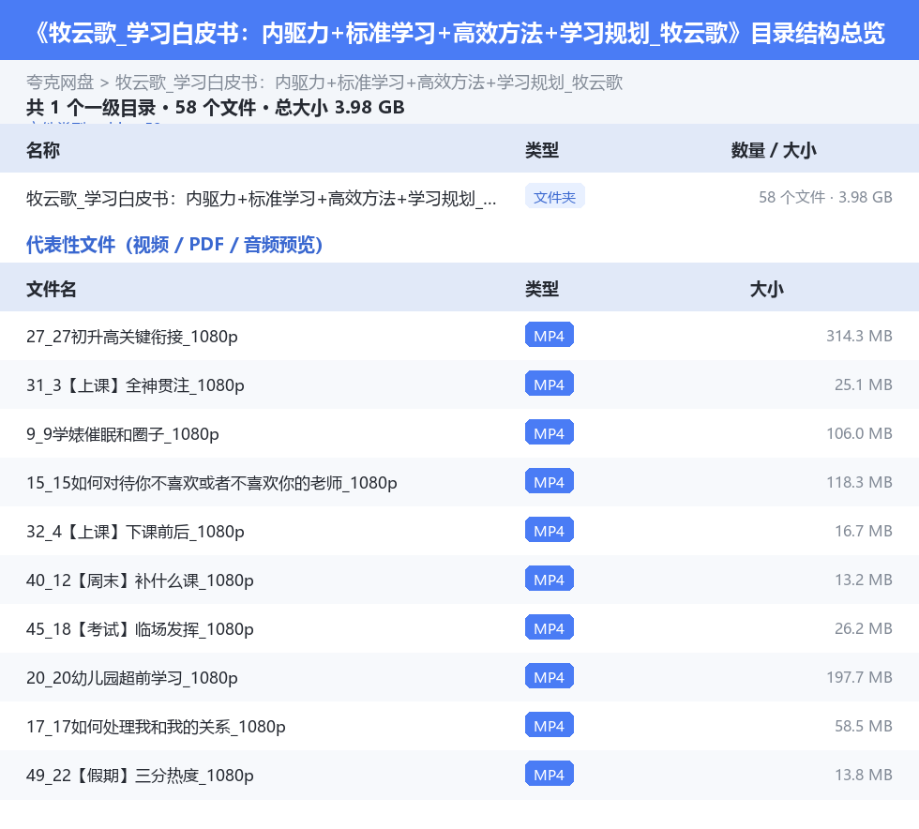Click MP4 badge for 31_3【上课】全神贯注

click(550, 384)
